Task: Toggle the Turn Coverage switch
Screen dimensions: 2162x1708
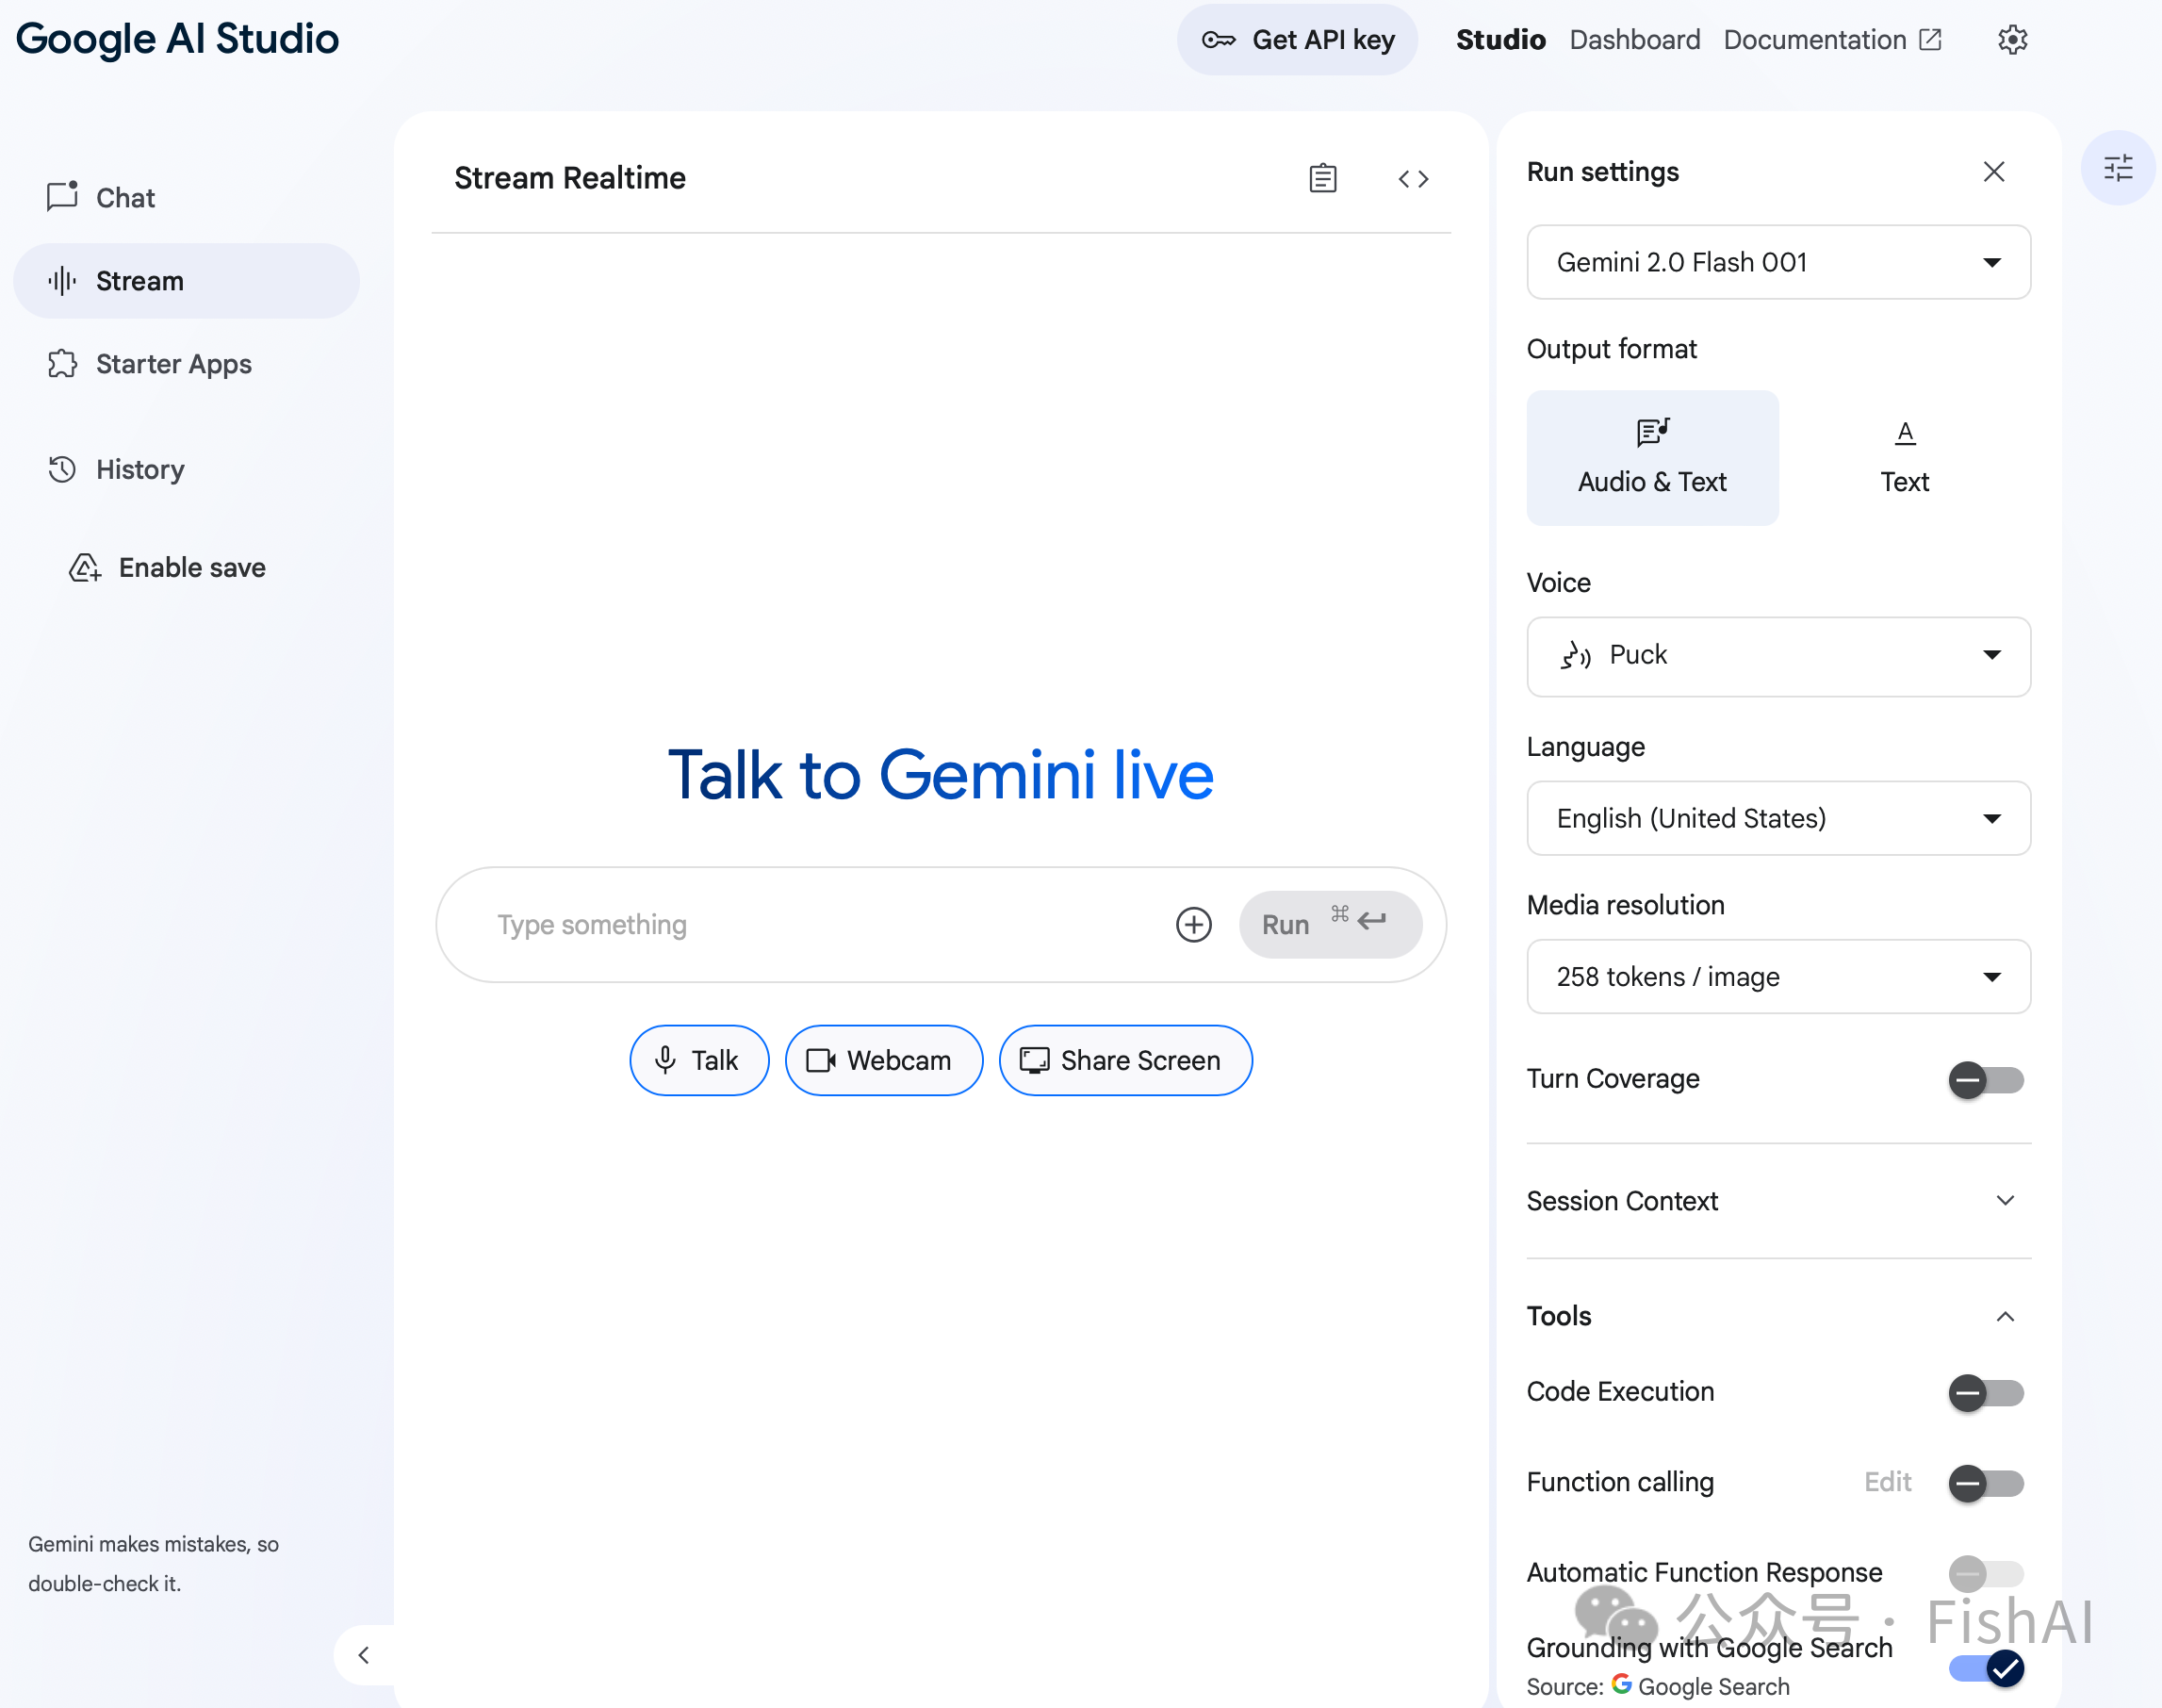Action: click(x=1986, y=1080)
